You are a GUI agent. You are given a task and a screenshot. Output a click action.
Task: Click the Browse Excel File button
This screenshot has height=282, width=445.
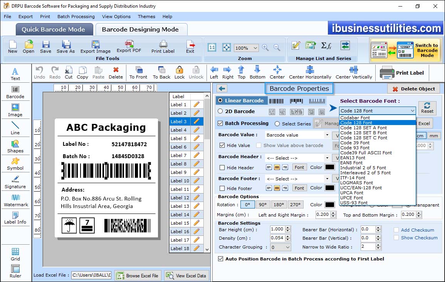(x=138, y=275)
